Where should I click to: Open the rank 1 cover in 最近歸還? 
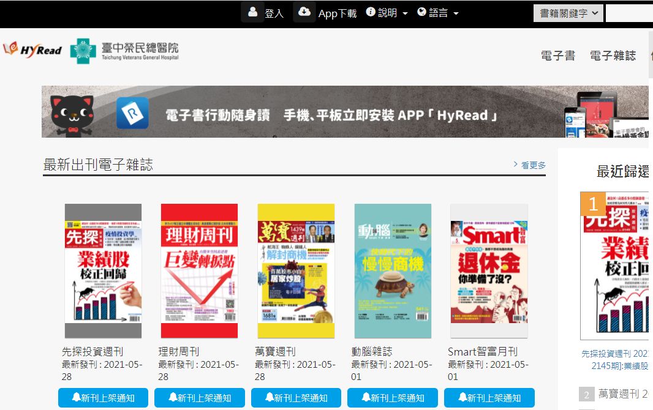[614, 266]
